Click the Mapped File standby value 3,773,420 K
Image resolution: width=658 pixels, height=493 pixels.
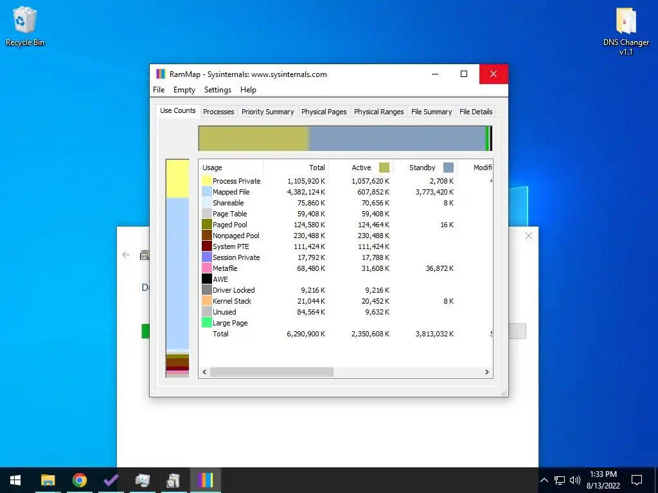tap(434, 192)
